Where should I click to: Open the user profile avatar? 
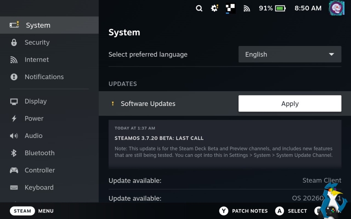336,8
